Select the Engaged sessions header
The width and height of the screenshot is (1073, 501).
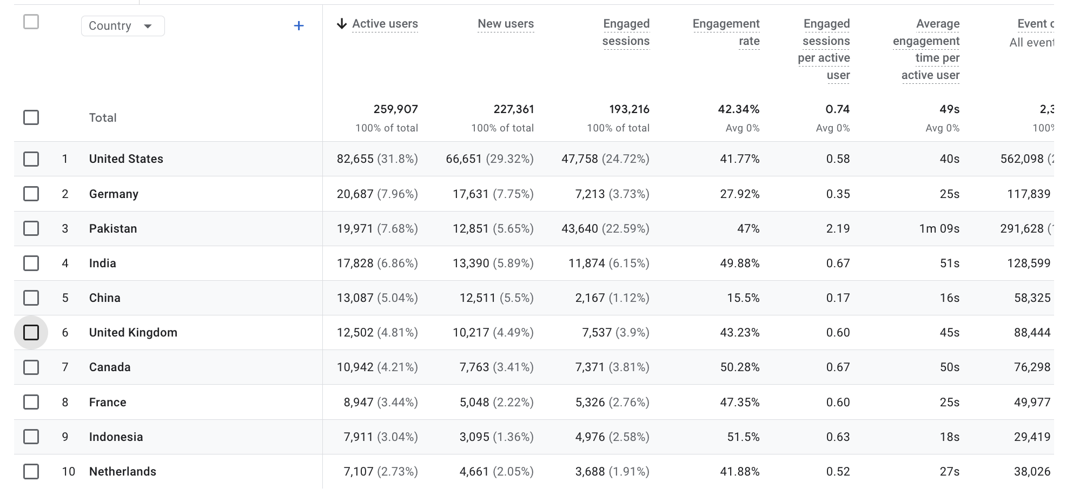click(626, 32)
